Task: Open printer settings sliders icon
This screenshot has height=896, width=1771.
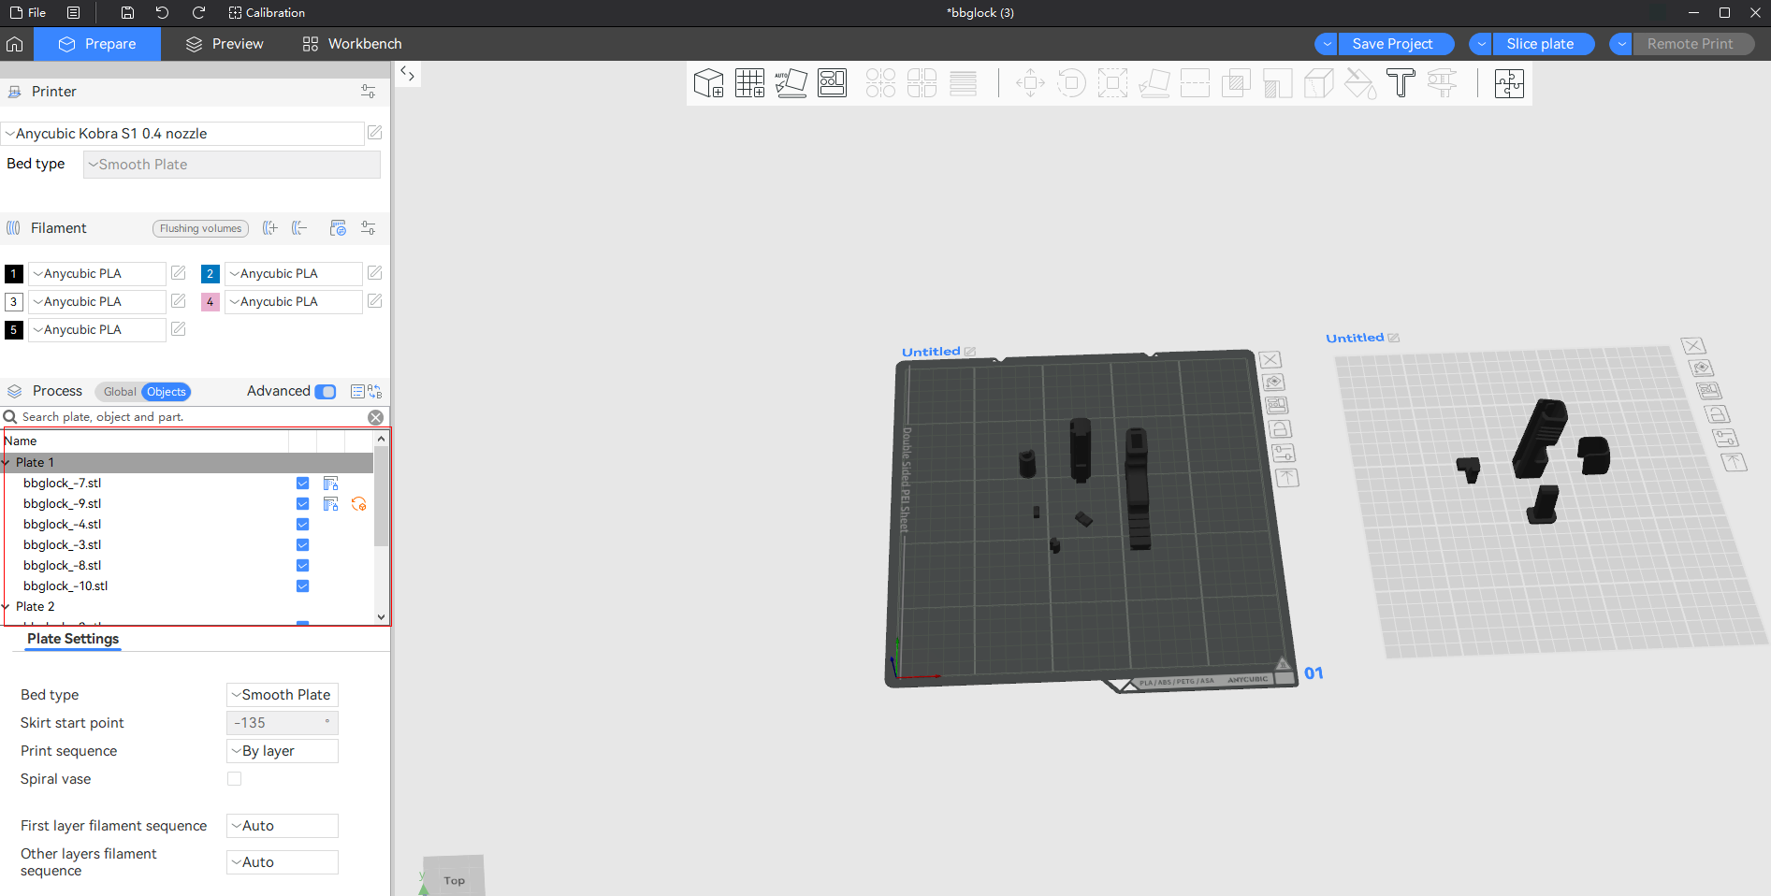Action: pos(369,92)
